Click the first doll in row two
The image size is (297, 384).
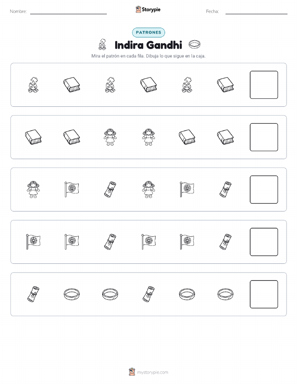tap(110, 137)
